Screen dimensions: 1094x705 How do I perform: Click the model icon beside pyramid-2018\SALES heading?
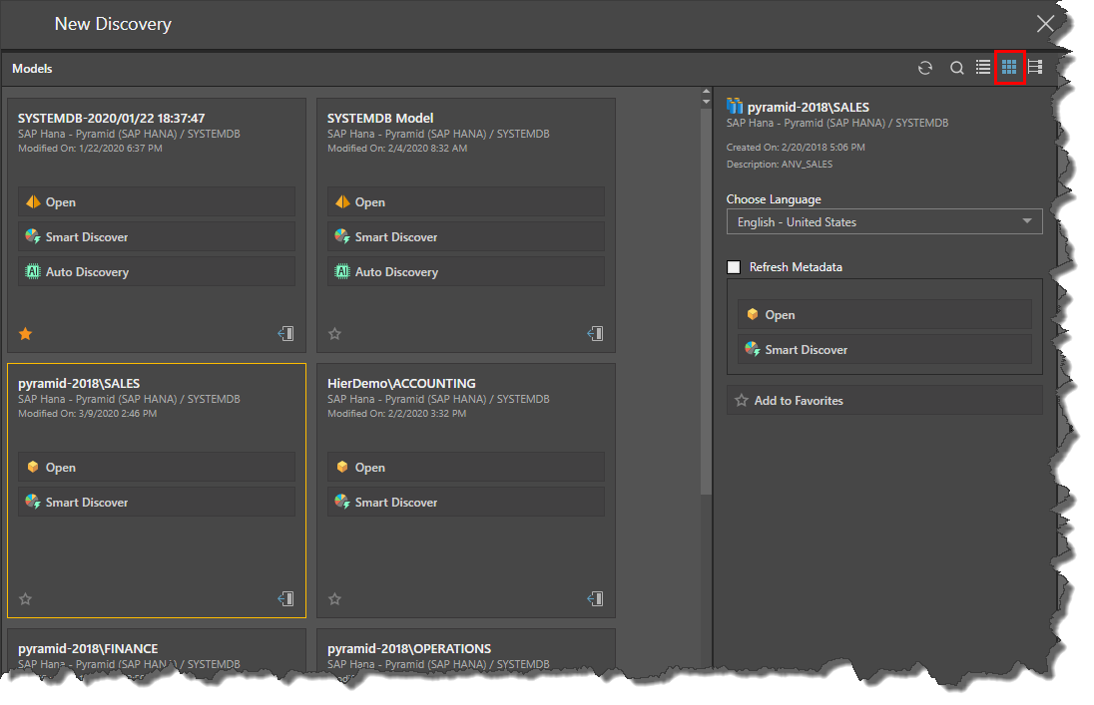[x=735, y=106]
